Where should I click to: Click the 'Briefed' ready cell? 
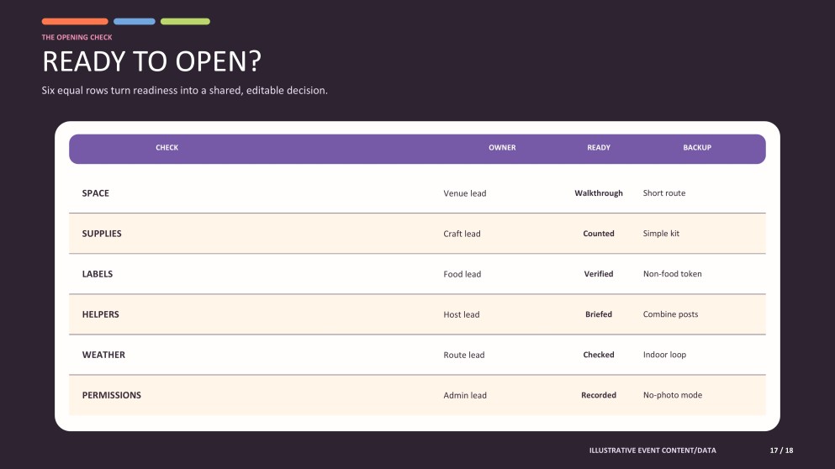pyautogui.click(x=599, y=314)
